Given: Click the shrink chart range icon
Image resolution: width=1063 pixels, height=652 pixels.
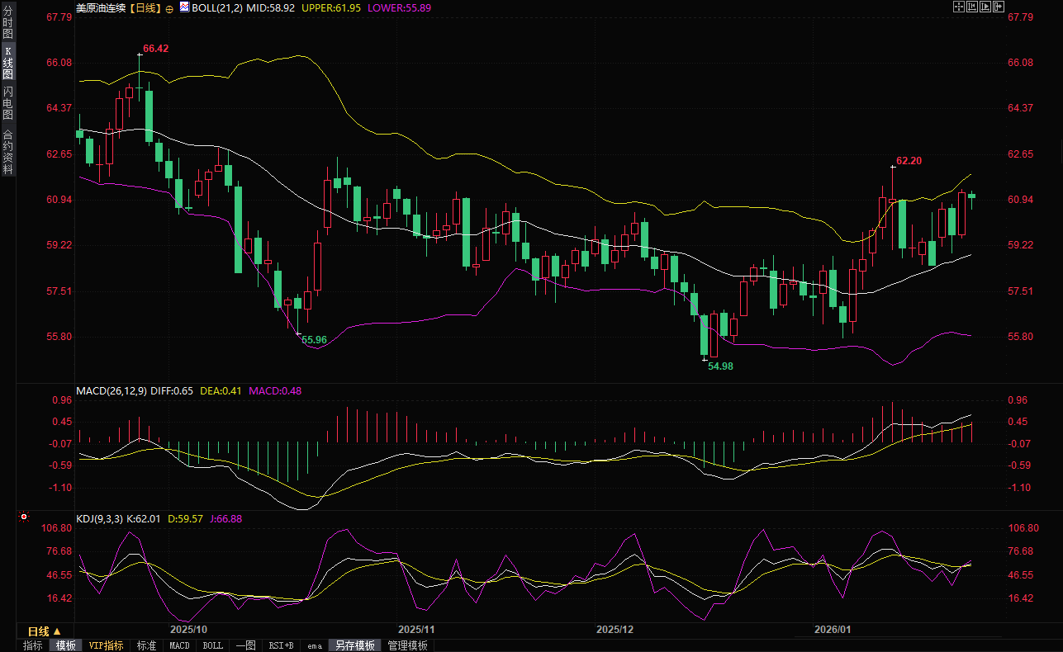Looking at the screenshot, I should [972, 7].
